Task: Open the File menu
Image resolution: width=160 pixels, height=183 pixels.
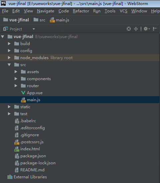Action: click(x=5, y=11)
